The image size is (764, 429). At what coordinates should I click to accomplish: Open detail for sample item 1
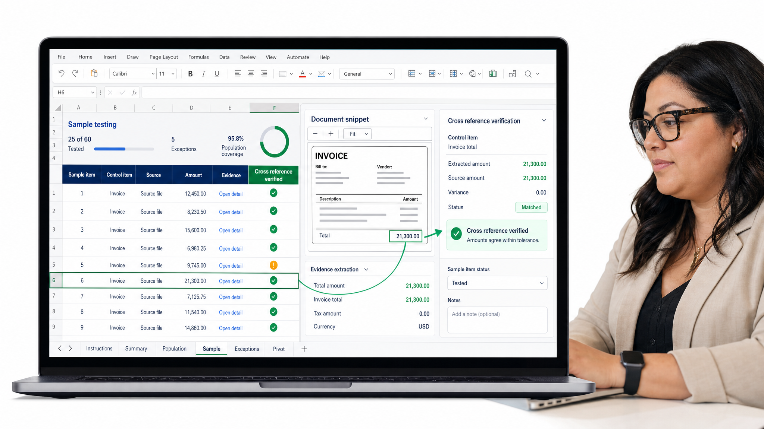pos(231,194)
